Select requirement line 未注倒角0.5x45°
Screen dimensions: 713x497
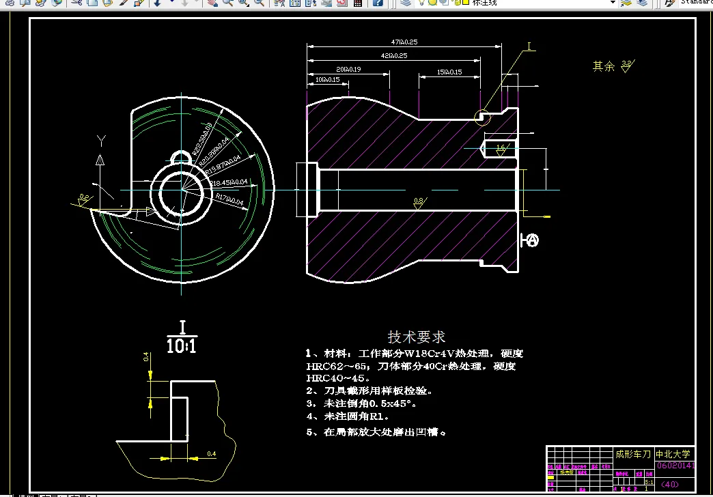[361, 403]
